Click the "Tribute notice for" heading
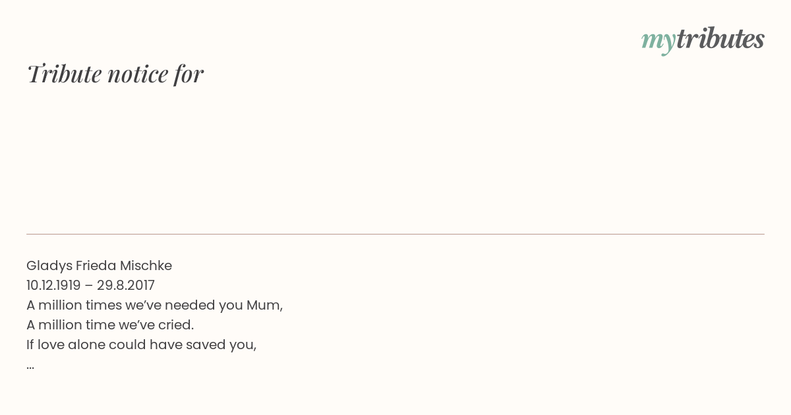This screenshot has width=791, height=415. coord(115,74)
